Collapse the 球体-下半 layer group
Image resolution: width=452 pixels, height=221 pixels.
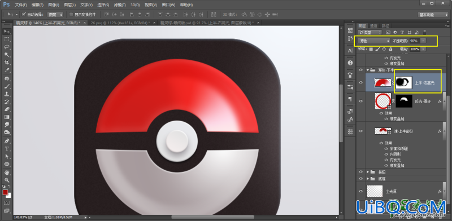click(x=368, y=70)
